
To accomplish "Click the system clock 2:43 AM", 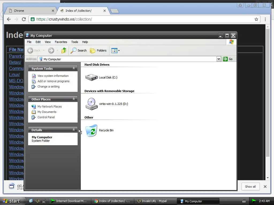I will pyautogui.click(x=264, y=201).
